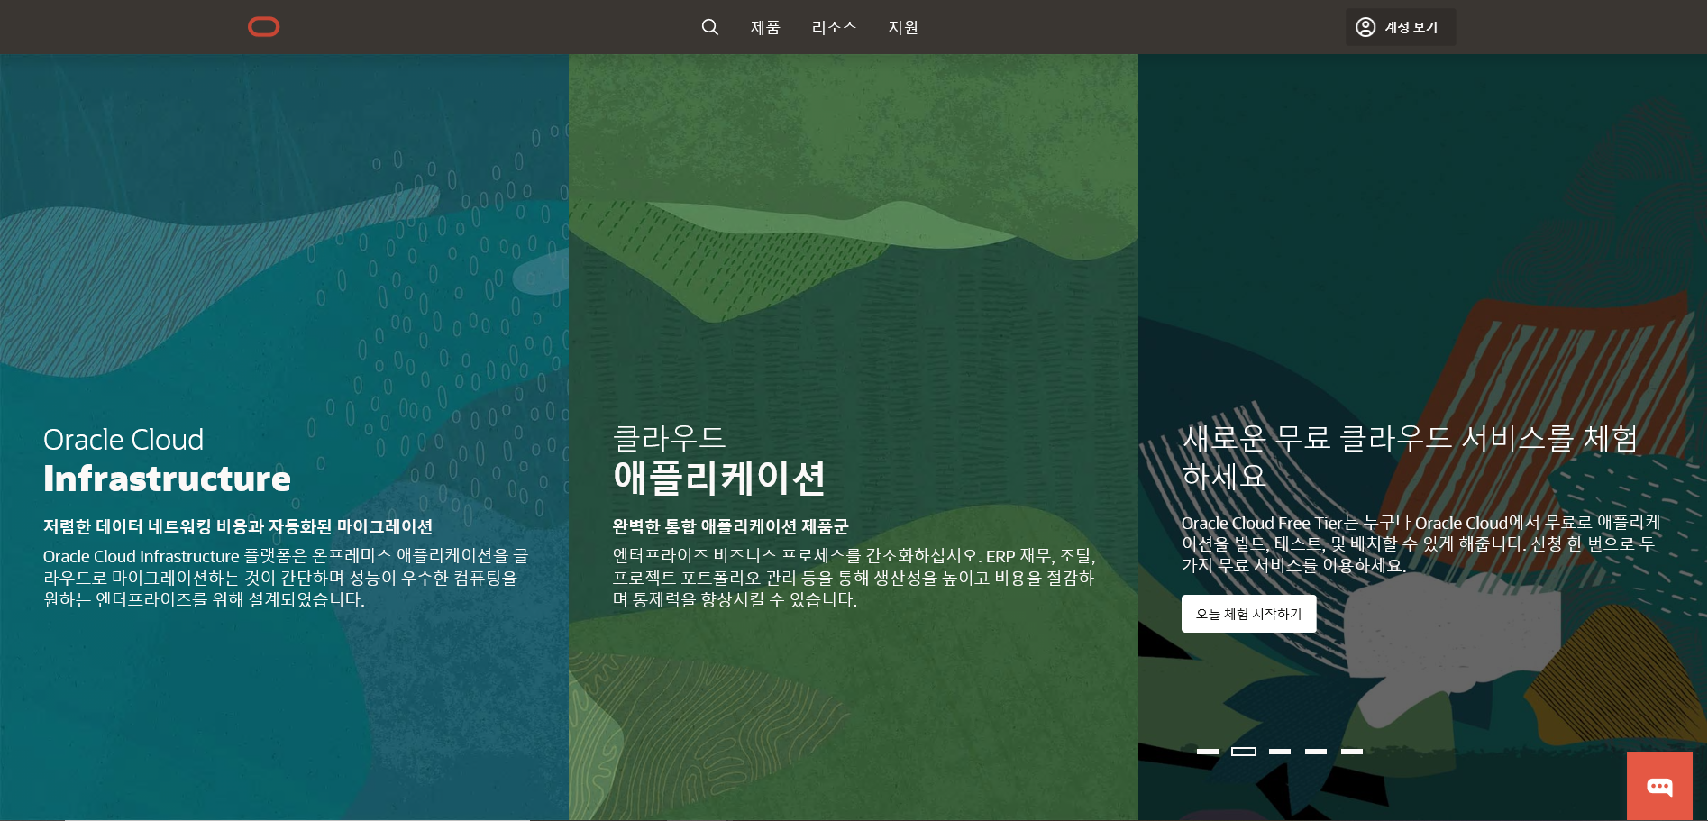Select the first carousel slide indicator
The width and height of the screenshot is (1708, 821).
pyautogui.click(x=1208, y=752)
